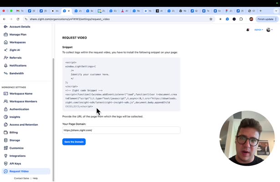280x182 pixels.
Task: Open Workspace Name settings
Action: [18, 93]
